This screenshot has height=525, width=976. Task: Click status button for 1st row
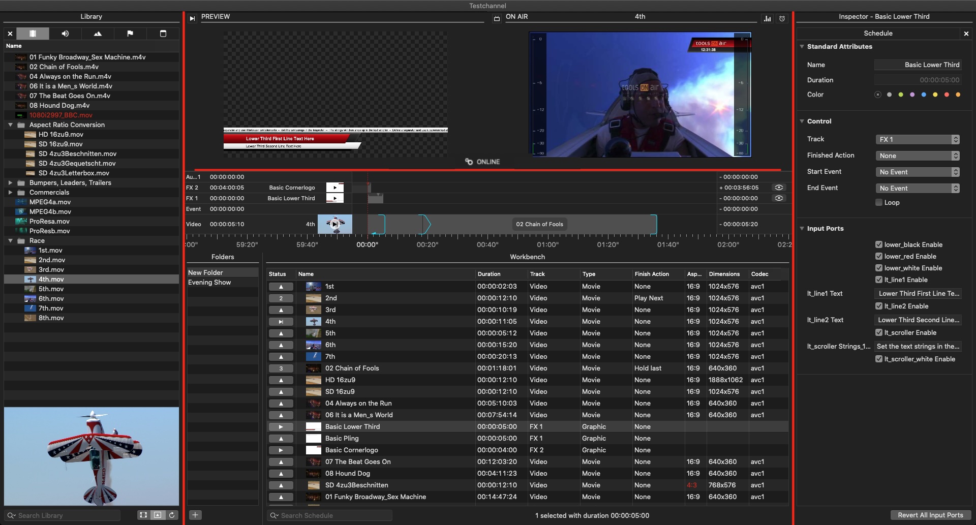click(x=281, y=287)
